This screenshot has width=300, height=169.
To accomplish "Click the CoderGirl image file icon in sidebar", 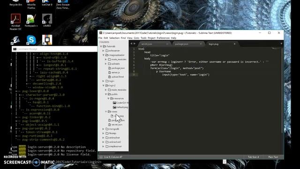I will click(x=114, y=103).
